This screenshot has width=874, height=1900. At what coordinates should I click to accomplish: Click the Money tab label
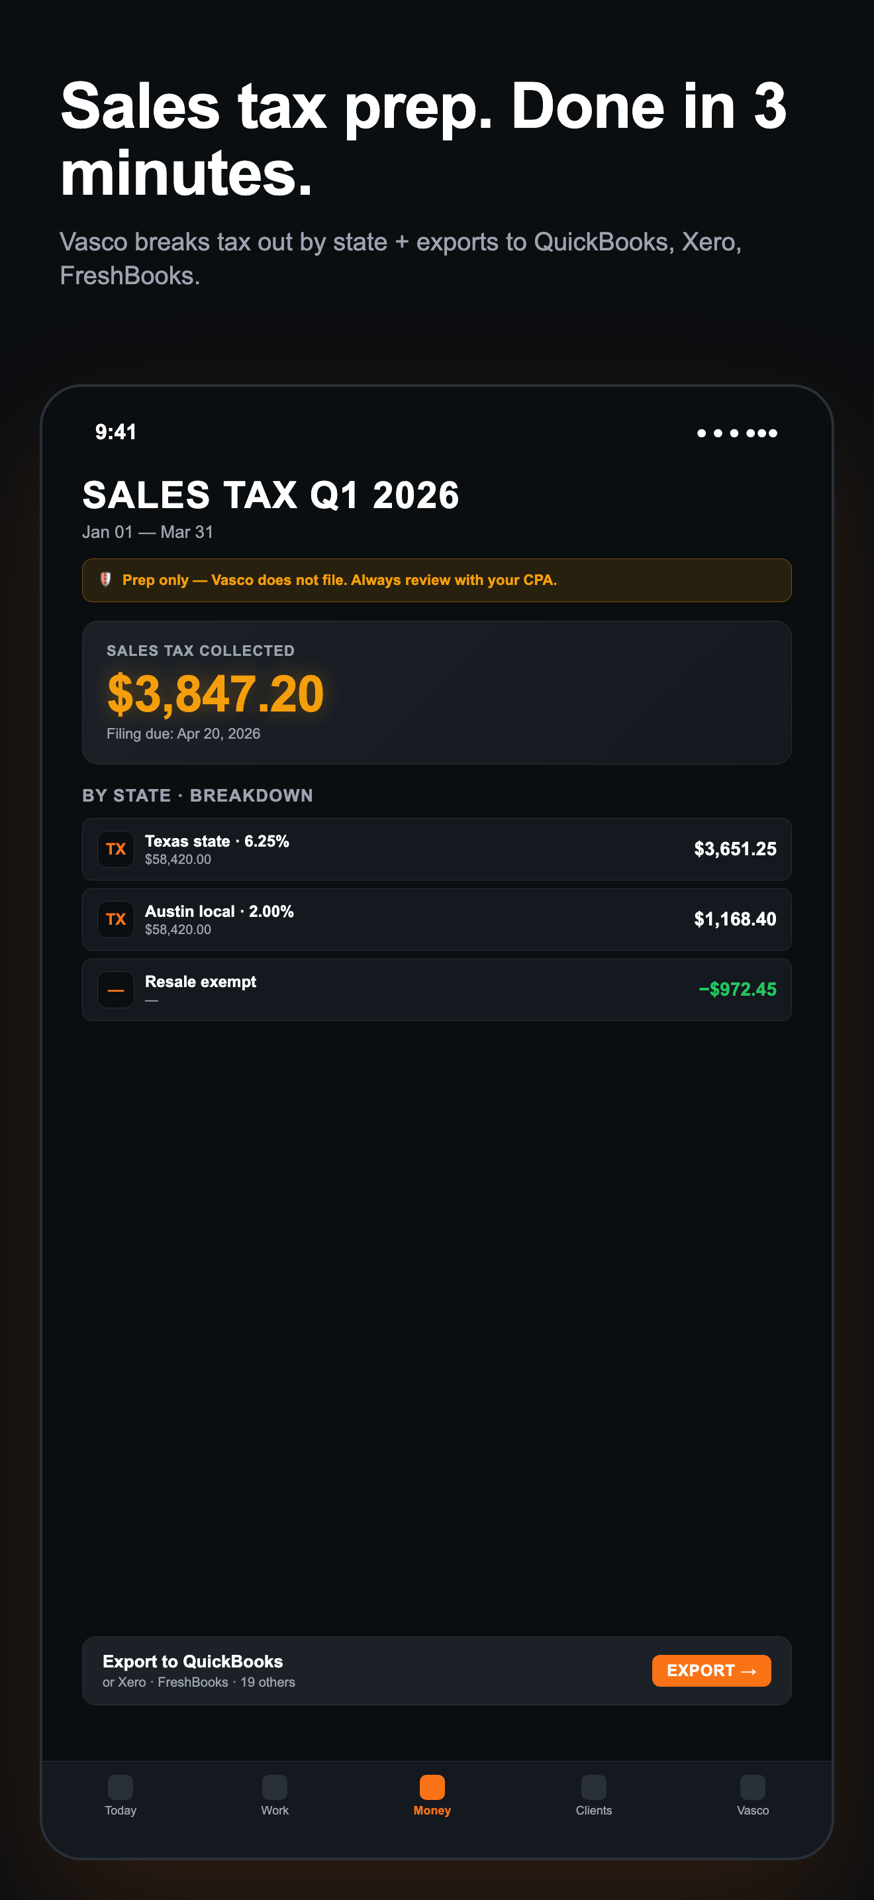(x=432, y=1811)
